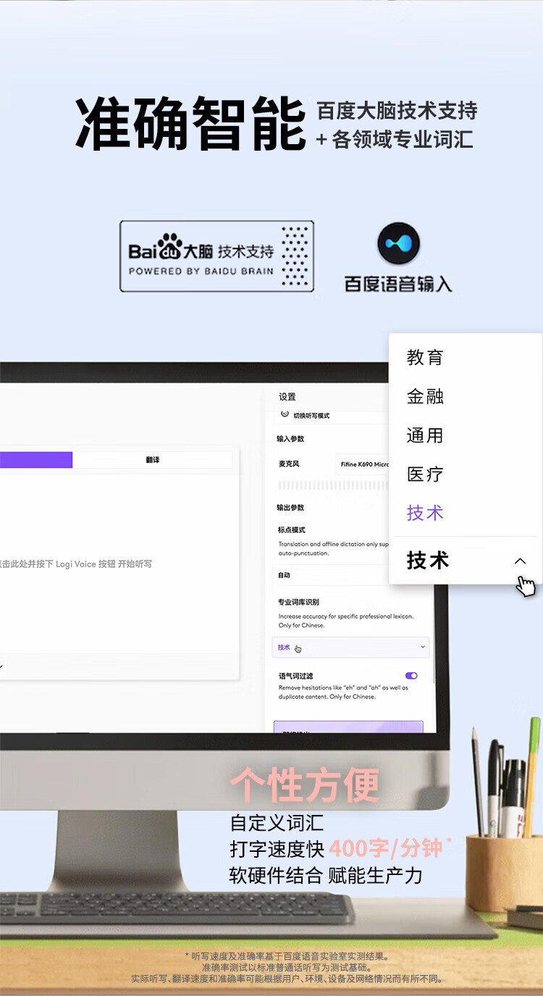This screenshot has height=996, width=543.
Task: Click the microphone input level meter
Action: point(334,485)
